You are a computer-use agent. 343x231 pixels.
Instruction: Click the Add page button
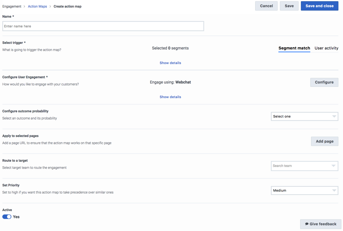(325, 141)
